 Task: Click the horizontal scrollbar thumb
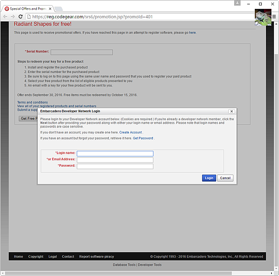pyautogui.click(x=118, y=273)
